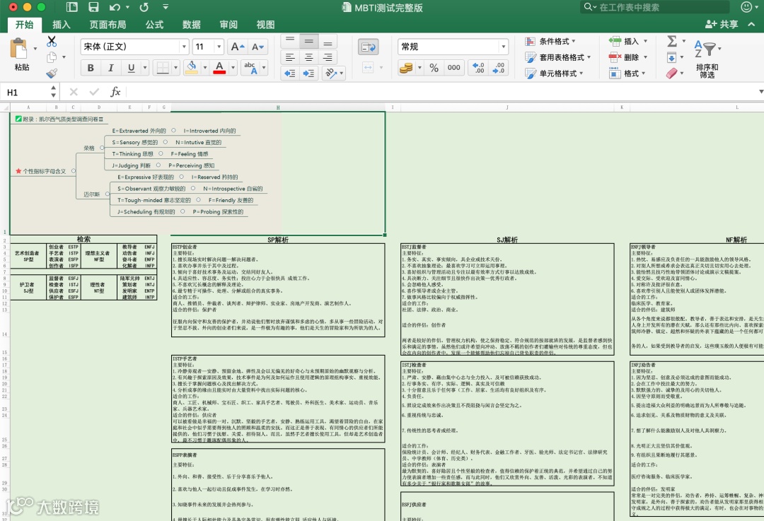Open the number format dropdown 常规
This screenshot has height=521, width=764.
pos(504,47)
